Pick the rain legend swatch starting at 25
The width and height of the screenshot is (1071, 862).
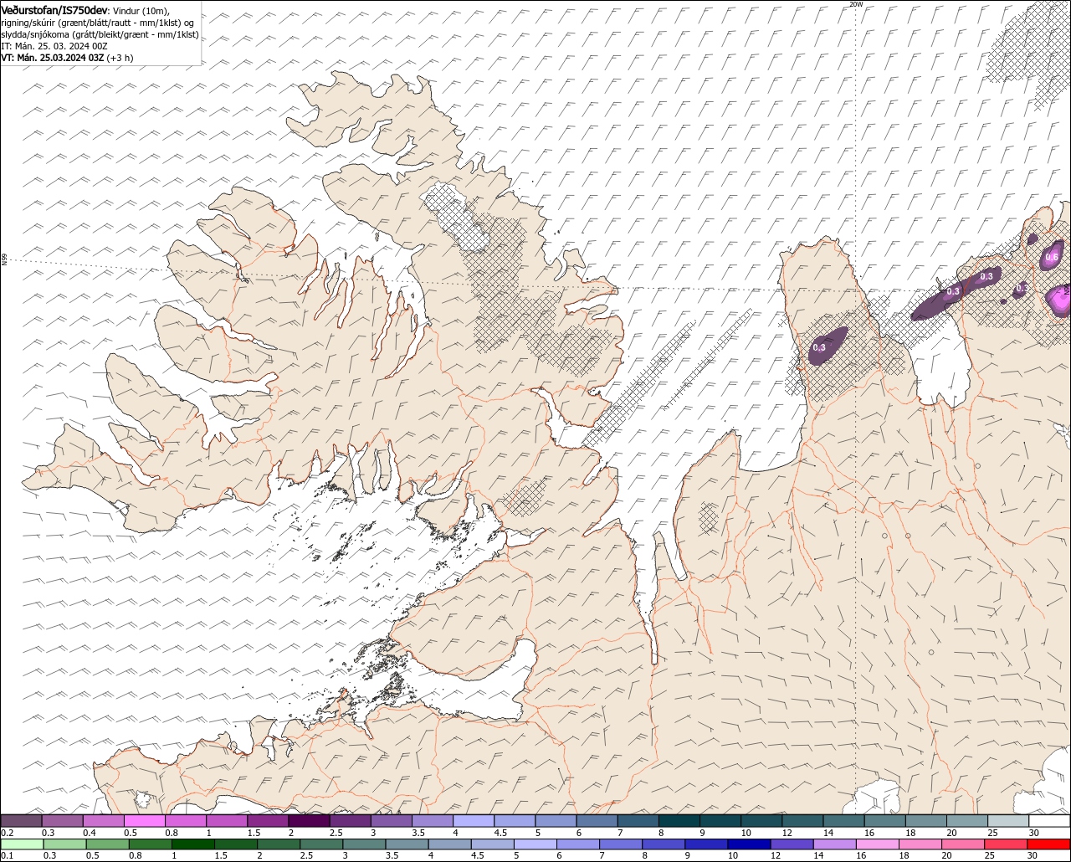[1006, 844]
